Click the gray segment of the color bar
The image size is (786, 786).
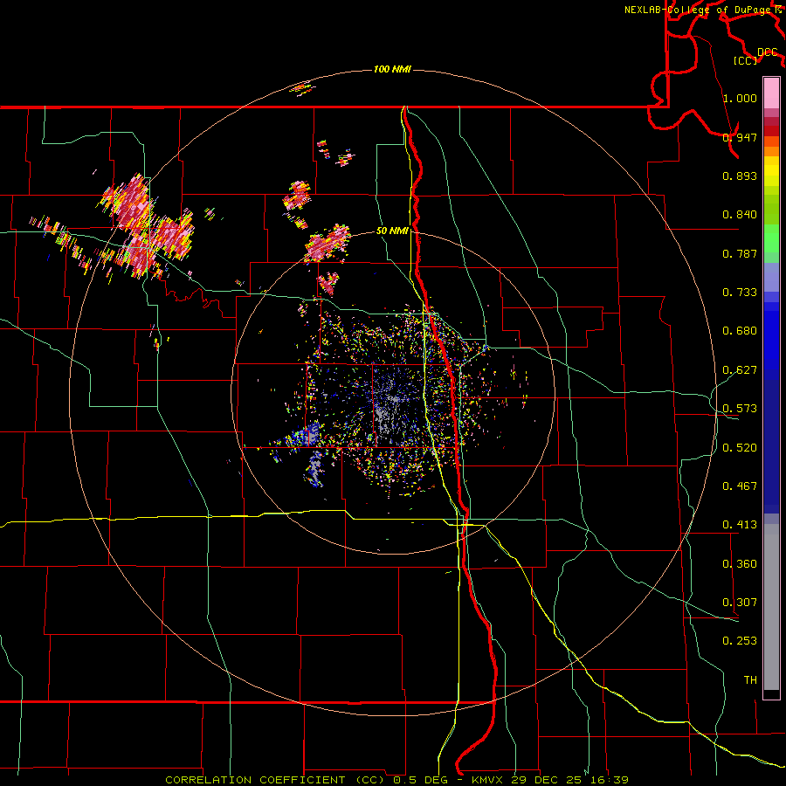tap(771, 607)
